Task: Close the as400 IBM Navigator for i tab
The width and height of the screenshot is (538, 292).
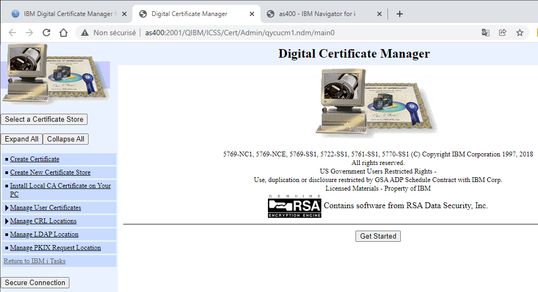Action: click(x=379, y=14)
